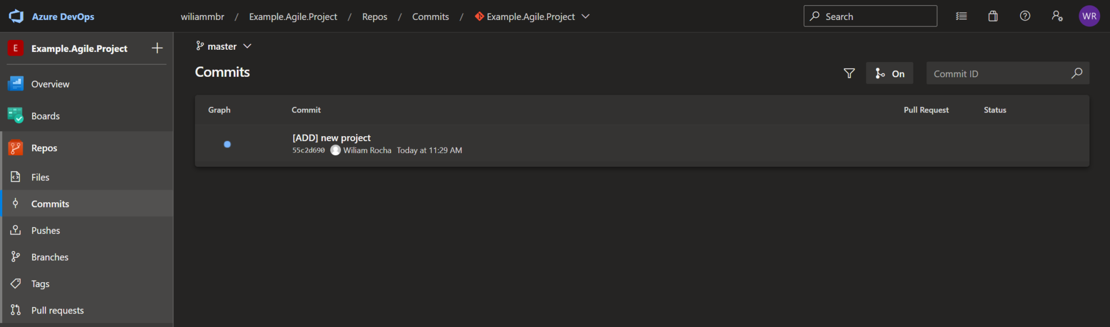Click the Azure DevOps logo icon
Screen dimensions: 1110x327
coord(16,16)
